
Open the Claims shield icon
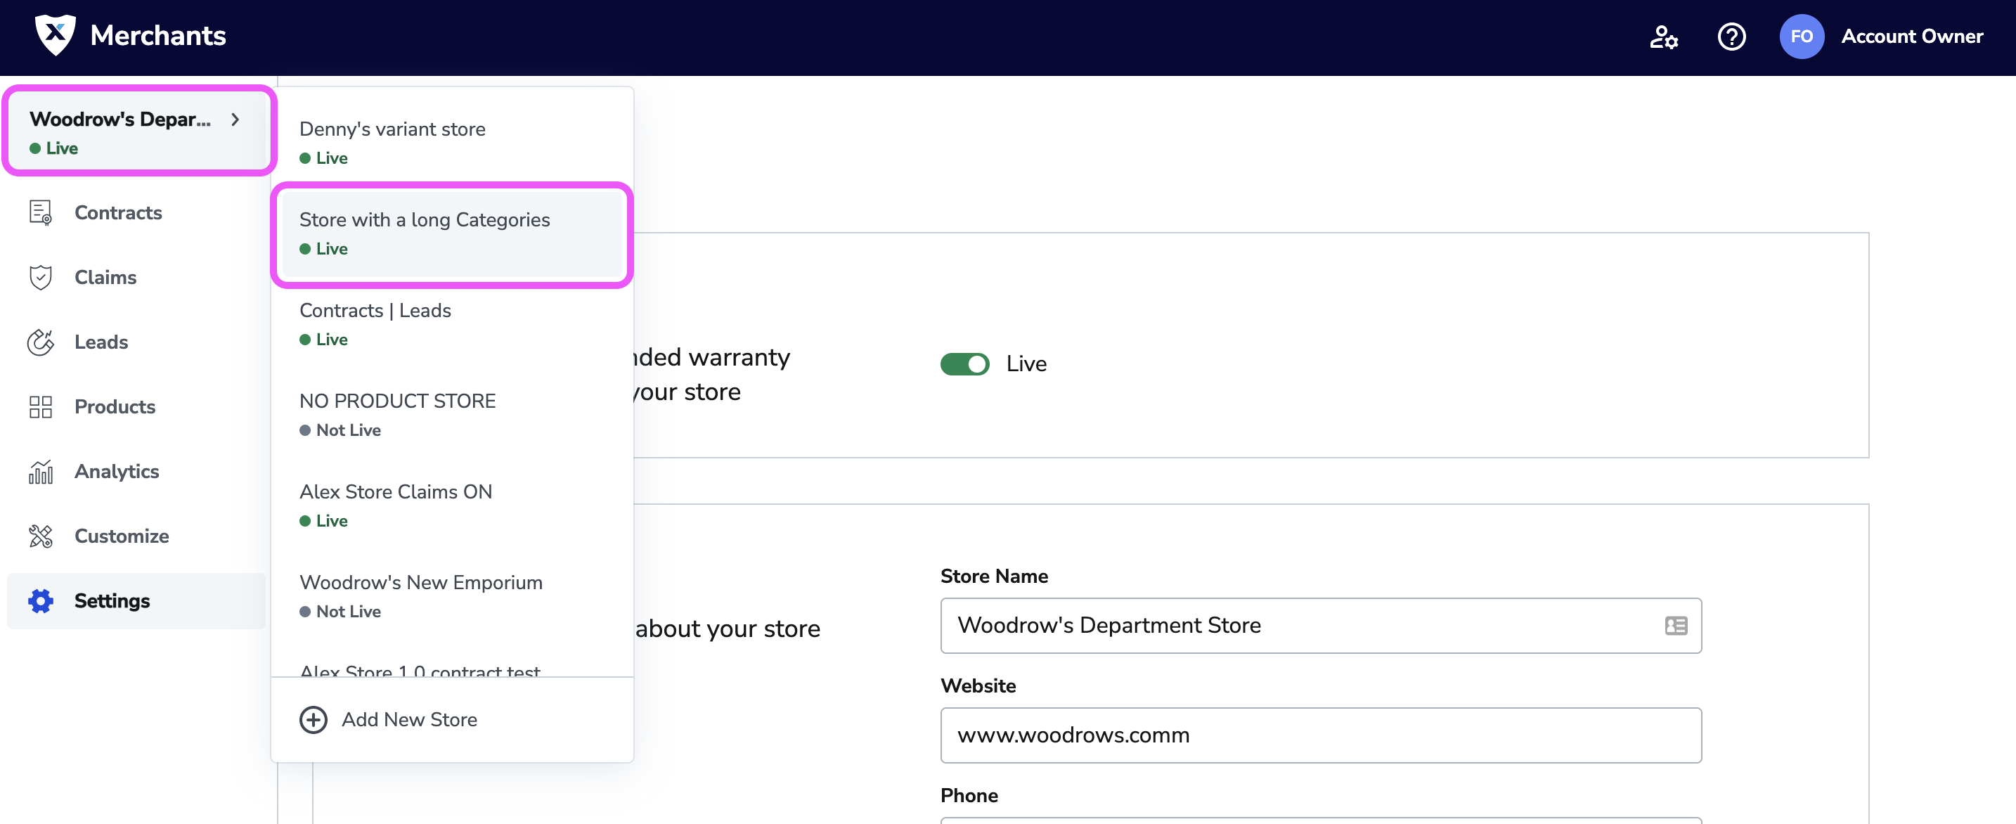click(41, 277)
